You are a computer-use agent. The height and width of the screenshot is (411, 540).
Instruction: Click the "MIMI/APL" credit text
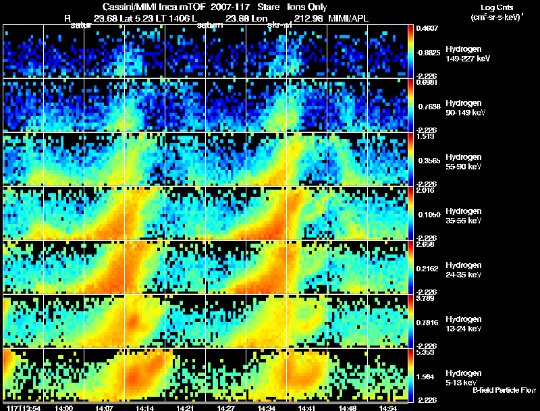(348, 18)
